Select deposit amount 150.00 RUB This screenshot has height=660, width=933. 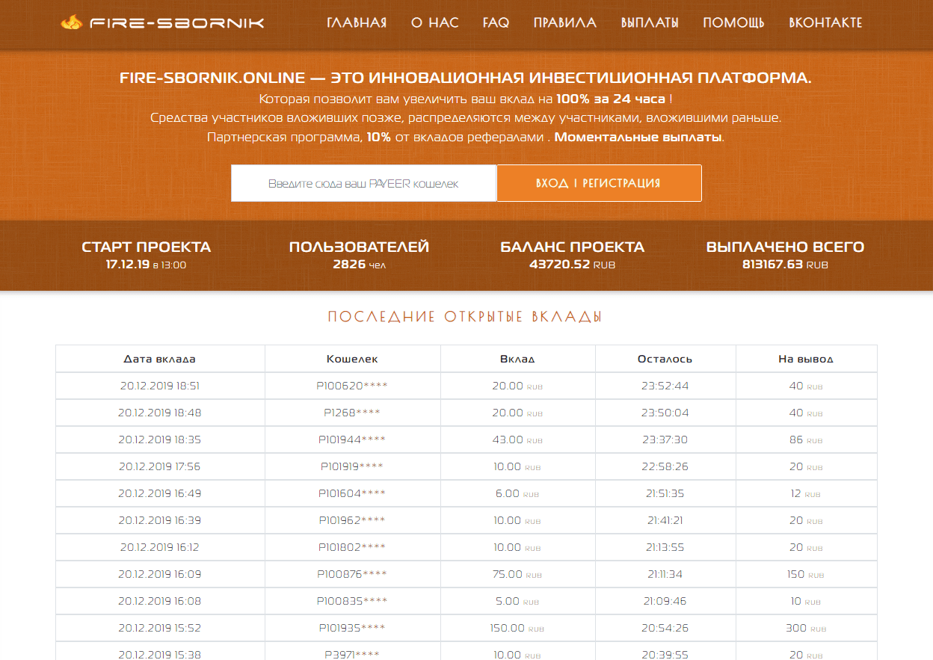[x=518, y=628]
